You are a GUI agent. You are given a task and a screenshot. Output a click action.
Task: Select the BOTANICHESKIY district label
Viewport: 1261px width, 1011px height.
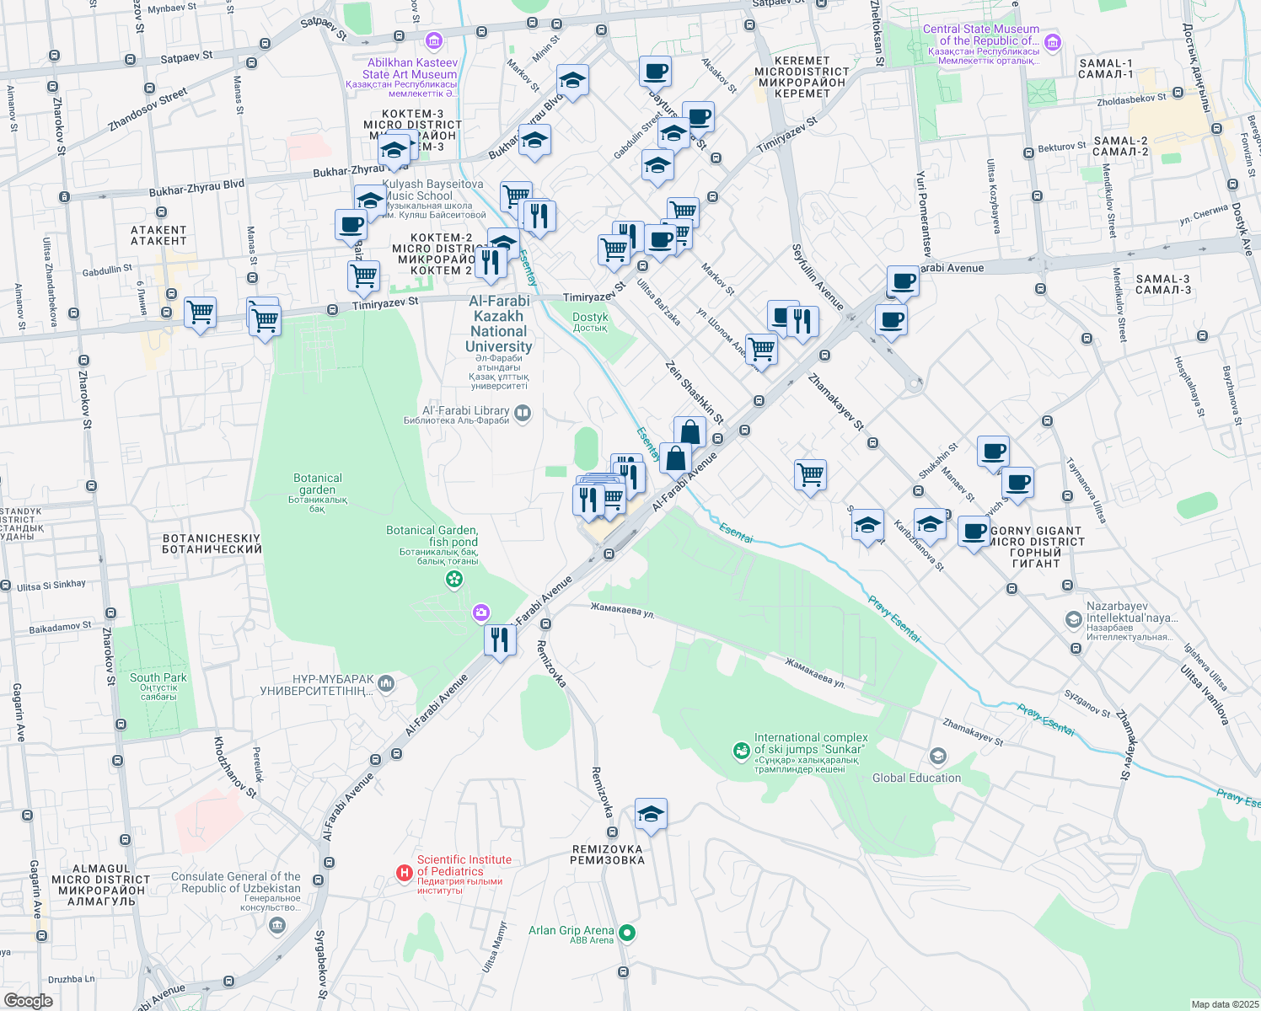coord(212,543)
